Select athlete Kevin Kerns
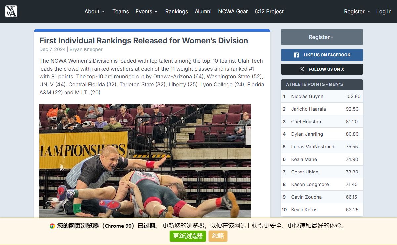This screenshot has width=397, height=245. (304, 210)
